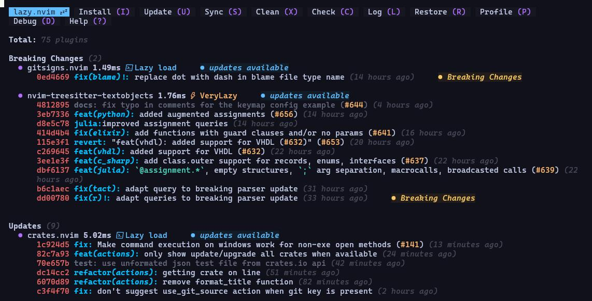Click the Total: 75 plugins line
Viewport: 592px width, 301px height.
tap(48, 40)
